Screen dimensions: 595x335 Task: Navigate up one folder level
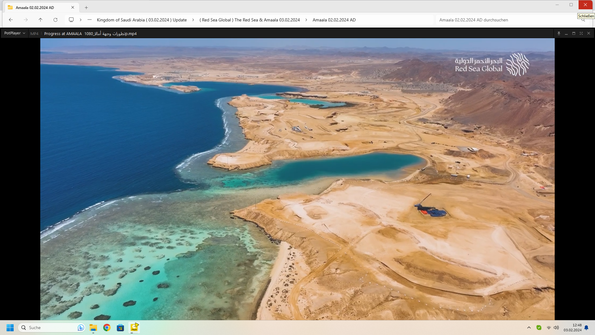(40, 20)
